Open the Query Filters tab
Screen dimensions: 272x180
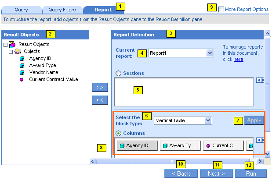[x=62, y=9]
